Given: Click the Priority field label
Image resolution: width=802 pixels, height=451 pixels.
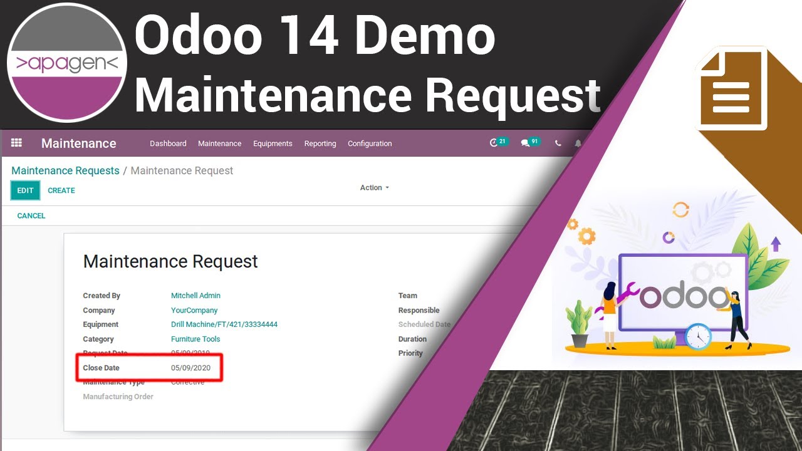Looking at the screenshot, I should click(410, 353).
